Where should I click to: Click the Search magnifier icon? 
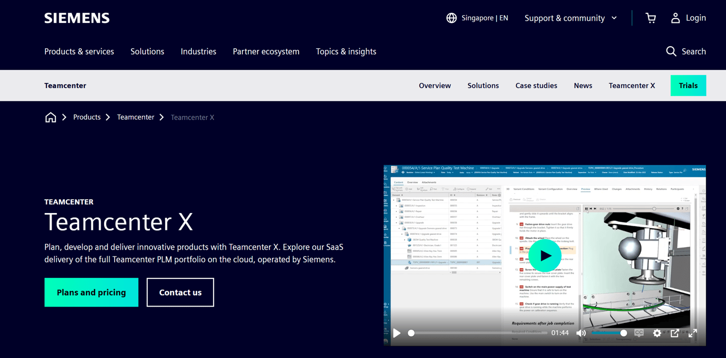tap(671, 52)
